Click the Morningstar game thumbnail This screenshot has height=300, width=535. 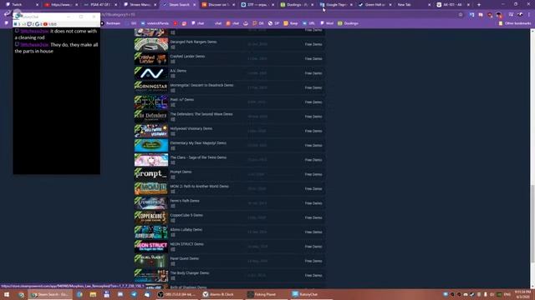tap(151, 87)
